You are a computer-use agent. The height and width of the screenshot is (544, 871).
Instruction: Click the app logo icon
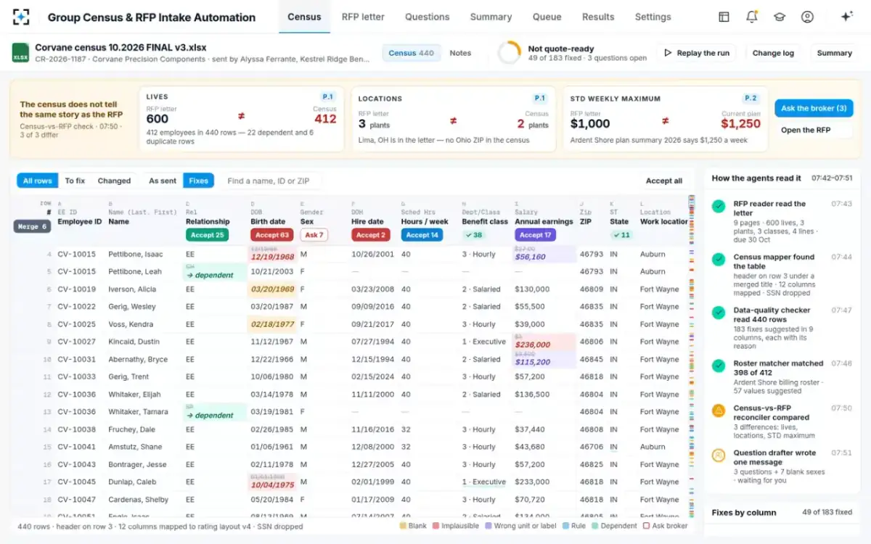(x=21, y=17)
